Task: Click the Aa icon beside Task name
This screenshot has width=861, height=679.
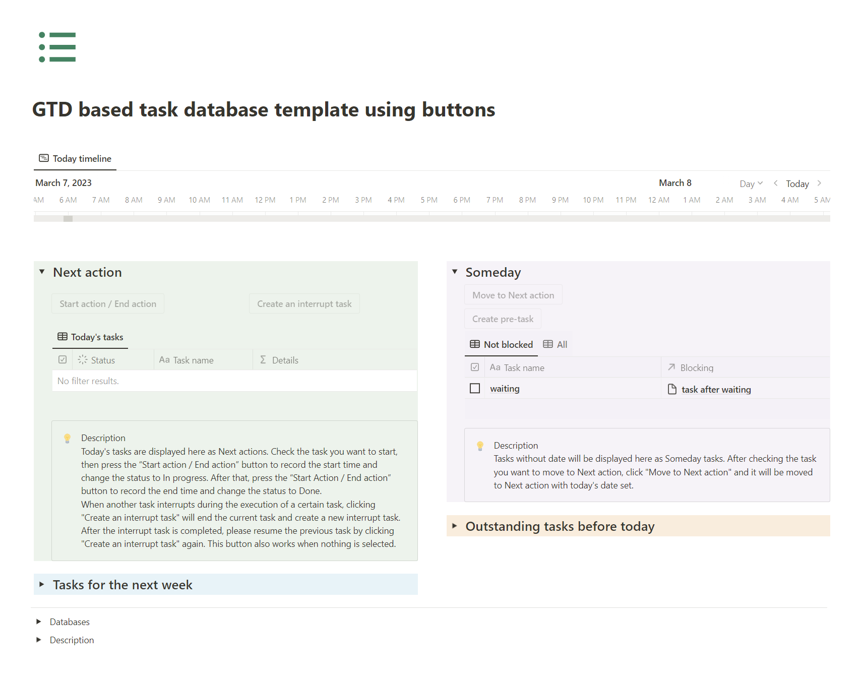Action: pos(164,360)
